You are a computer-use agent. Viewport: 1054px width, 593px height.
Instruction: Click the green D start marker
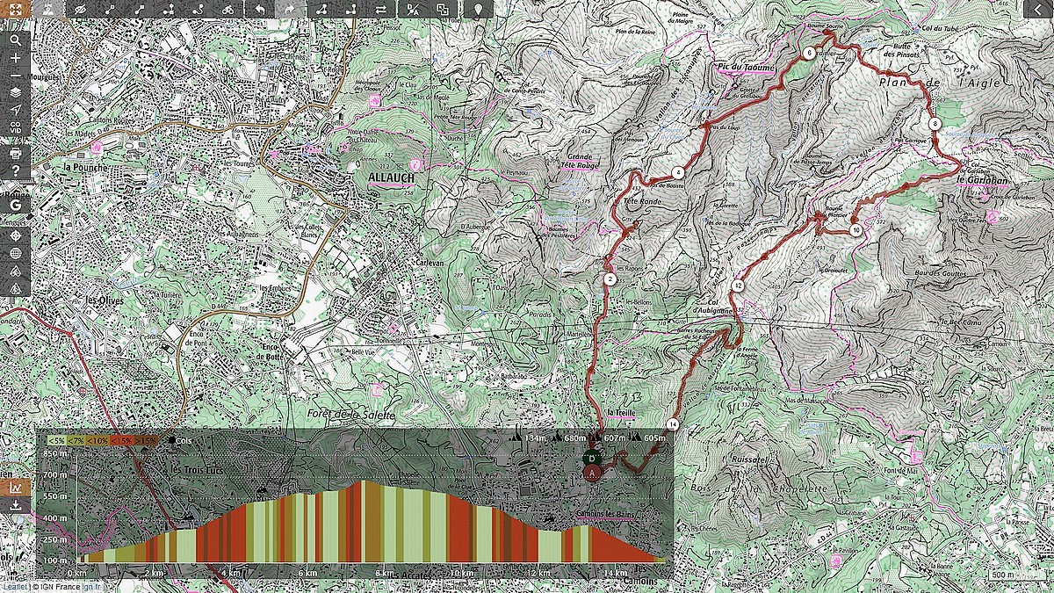pos(593,458)
